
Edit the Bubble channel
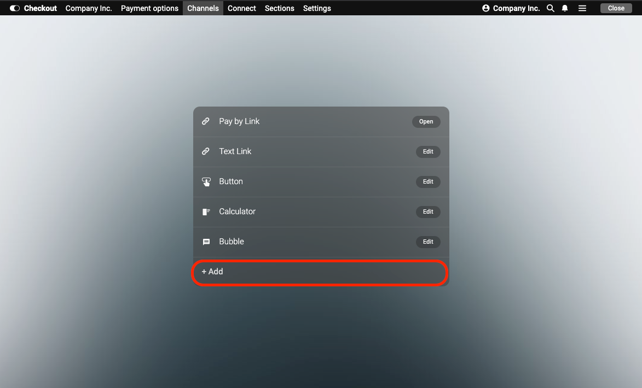[428, 242]
